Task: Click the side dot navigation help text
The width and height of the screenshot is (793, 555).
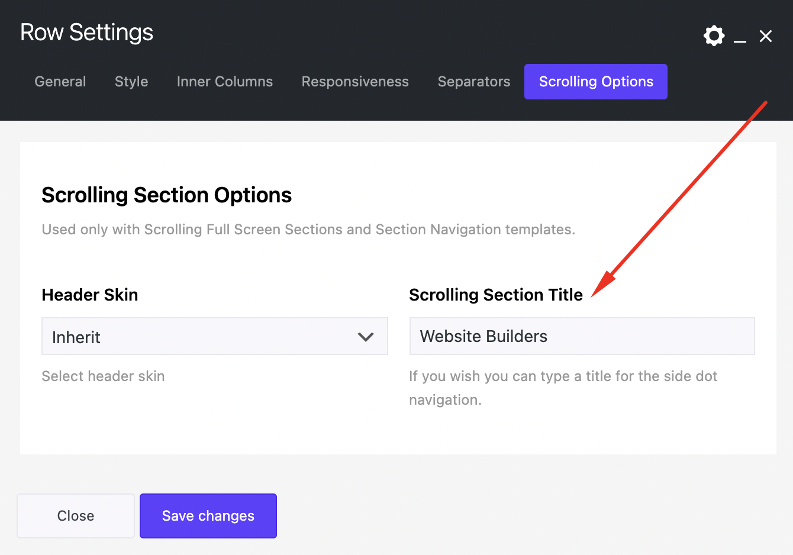Action: (x=563, y=388)
